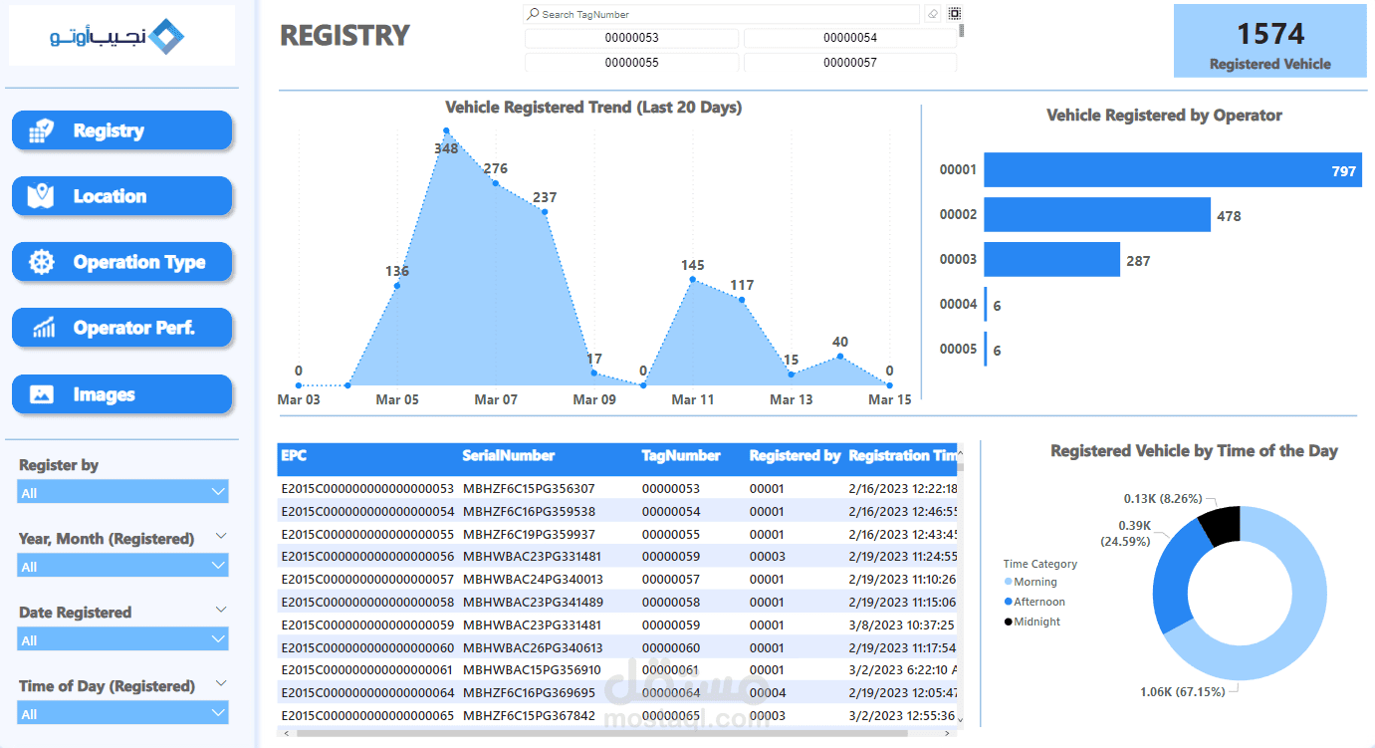Open the Date Registered All dropdown
Viewport: 1375px width, 748px height.
tap(122, 639)
